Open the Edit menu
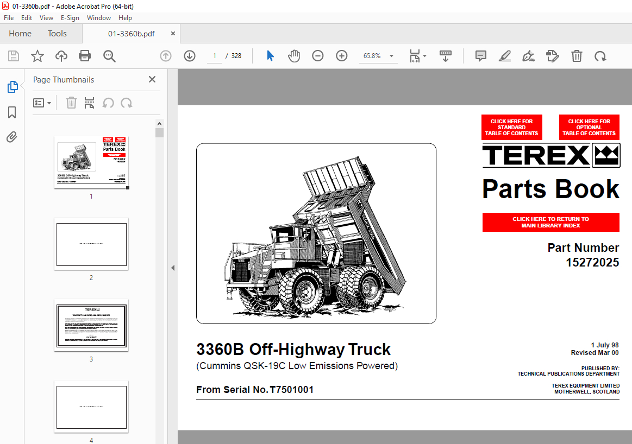 (27, 18)
